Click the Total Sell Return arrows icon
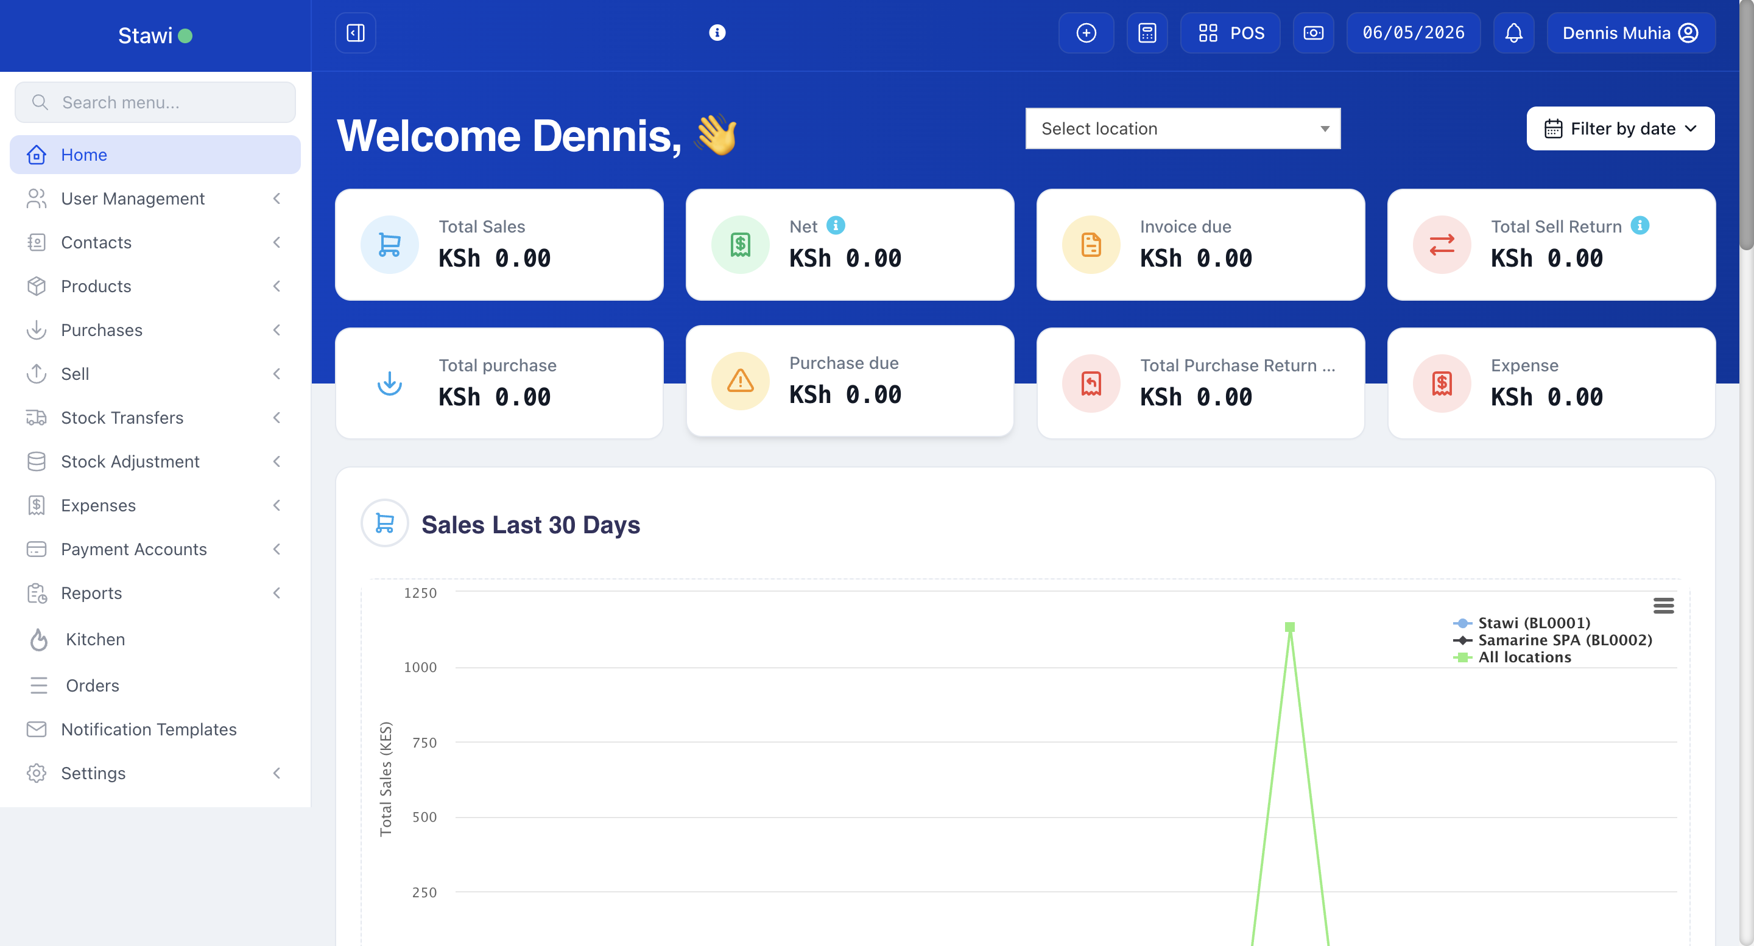The width and height of the screenshot is (1754, 946). [1442, 244]
